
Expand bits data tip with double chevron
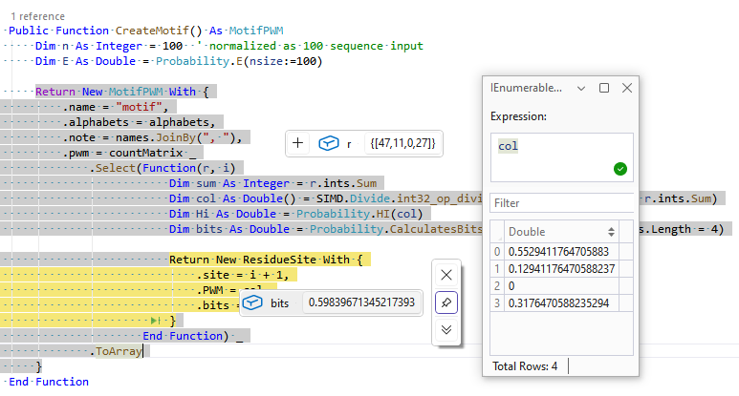446,329
